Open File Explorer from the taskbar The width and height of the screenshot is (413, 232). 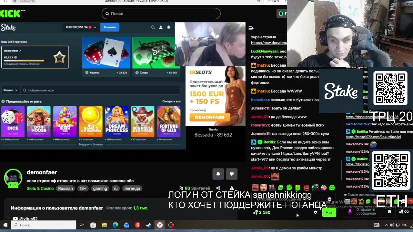(x=104, y=225)
